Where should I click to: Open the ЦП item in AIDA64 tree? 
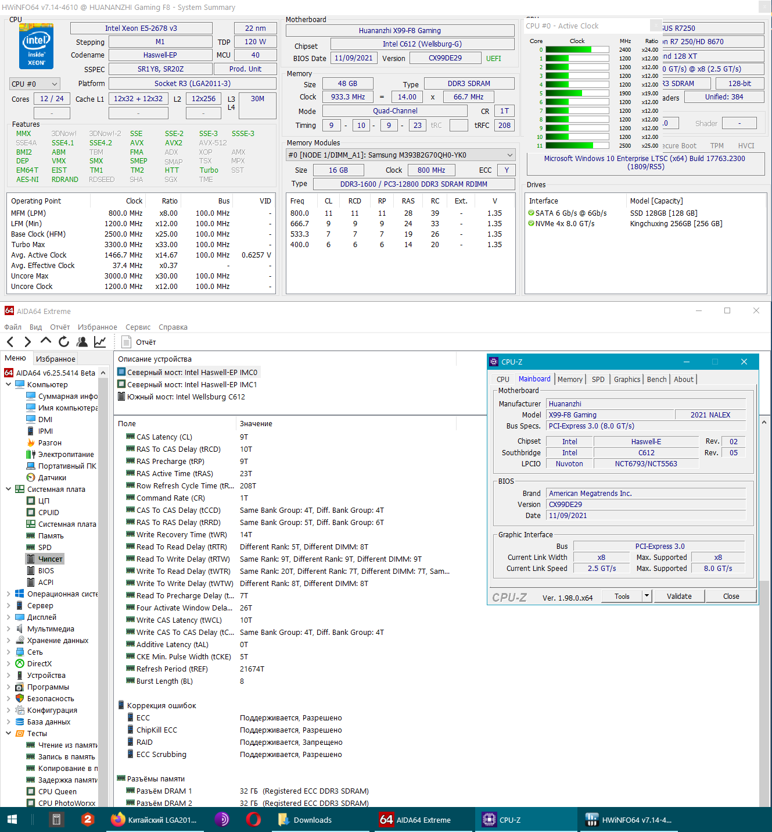[x=38, y=501]
